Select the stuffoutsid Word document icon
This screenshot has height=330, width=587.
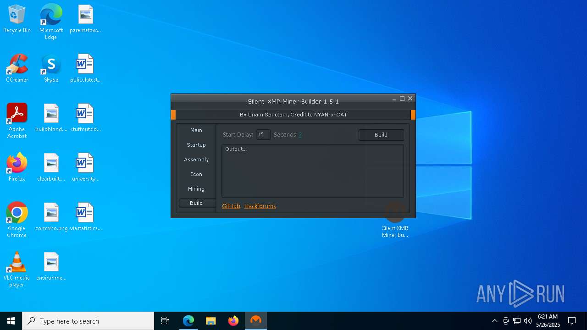85,118
